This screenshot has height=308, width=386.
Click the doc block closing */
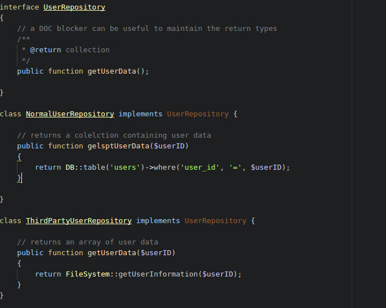point(26,61)
